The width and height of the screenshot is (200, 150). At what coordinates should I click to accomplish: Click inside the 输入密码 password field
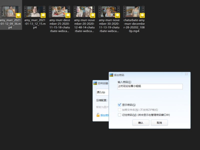coord(150,86)
